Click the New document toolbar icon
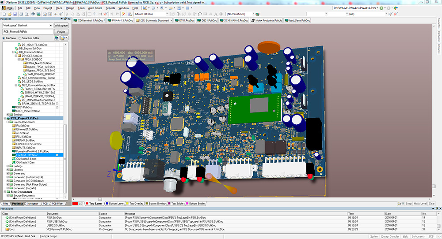442x239 pixels. [x=4, y=14]
